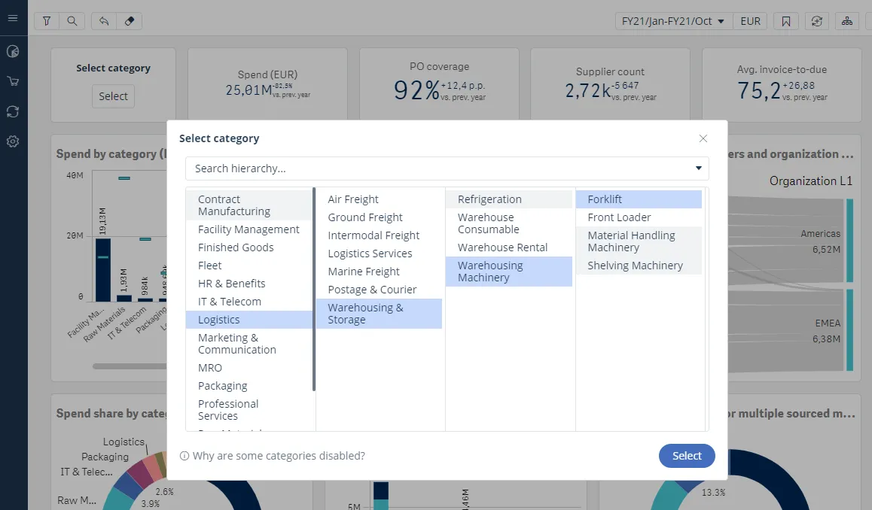
Task: Select Warehouse Rental subcategory
Action: click(x=502, y=247)
